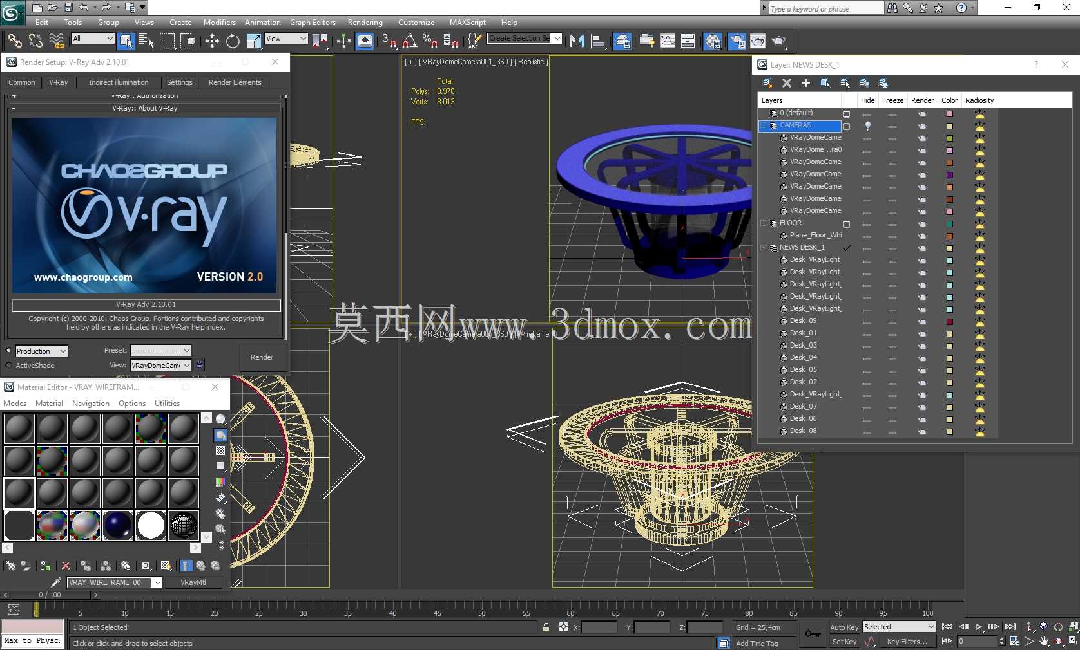The width and height of the screenshot is (1080, 650).
Task: Play the animation
Action: 979,627
